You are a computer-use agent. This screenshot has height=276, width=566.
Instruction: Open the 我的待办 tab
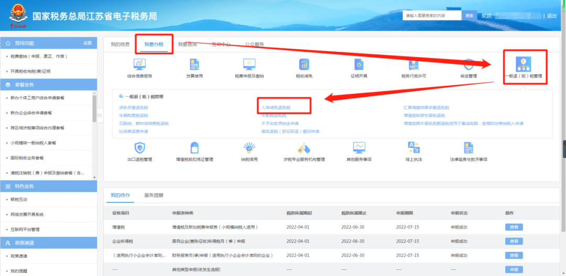click(x=120, y=195)
